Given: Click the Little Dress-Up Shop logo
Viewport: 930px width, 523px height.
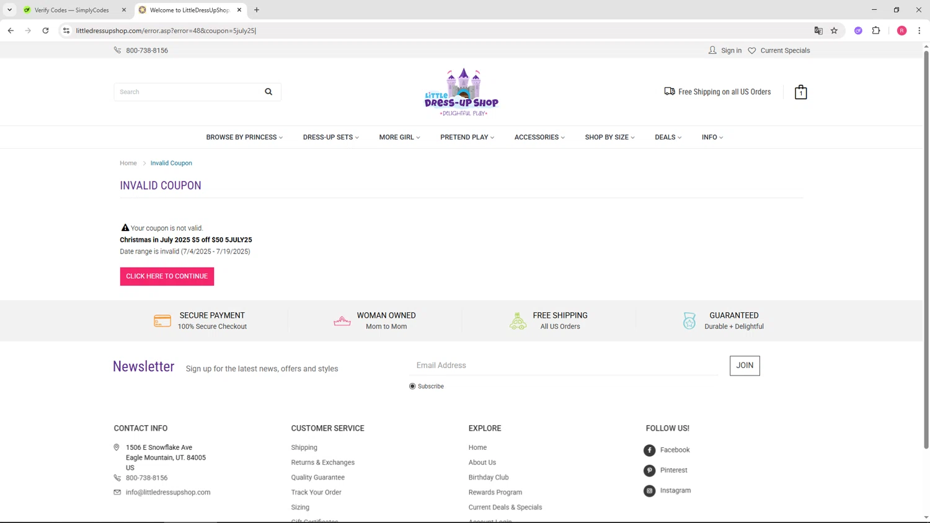Looking at the screenshot, I should 461,92.
